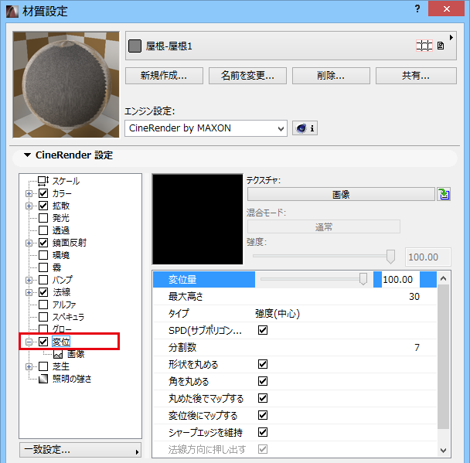The image size is (470, 463).
Task: Toggle 変位後にマップする checkbox
Action: [x=263, y=415]
